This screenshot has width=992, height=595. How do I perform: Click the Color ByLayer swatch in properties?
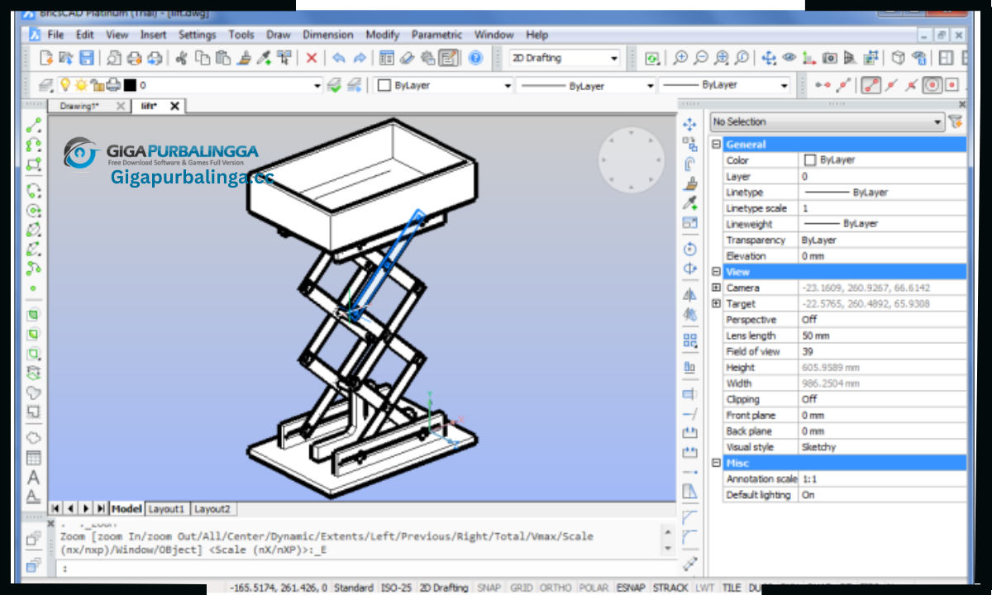pyautogui.click(x=810, y=160)
